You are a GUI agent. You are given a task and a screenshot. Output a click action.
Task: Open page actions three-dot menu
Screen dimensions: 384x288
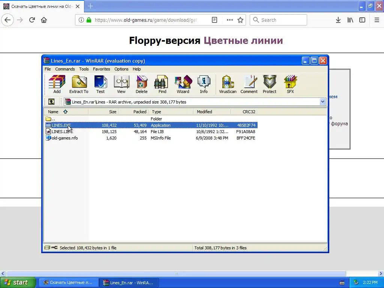(x=230, y=20)
